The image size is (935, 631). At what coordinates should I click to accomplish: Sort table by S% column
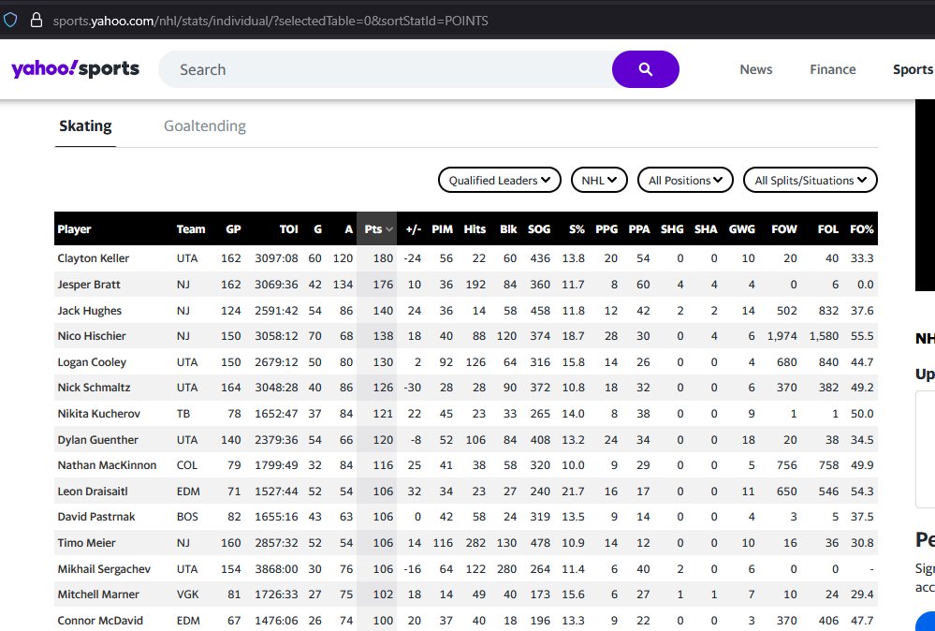tap(577, 229)
